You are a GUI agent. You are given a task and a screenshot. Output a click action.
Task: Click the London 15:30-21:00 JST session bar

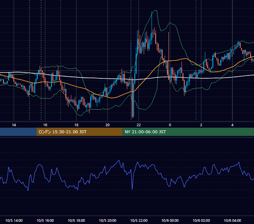pyautogui.click(x=79, y=132)
